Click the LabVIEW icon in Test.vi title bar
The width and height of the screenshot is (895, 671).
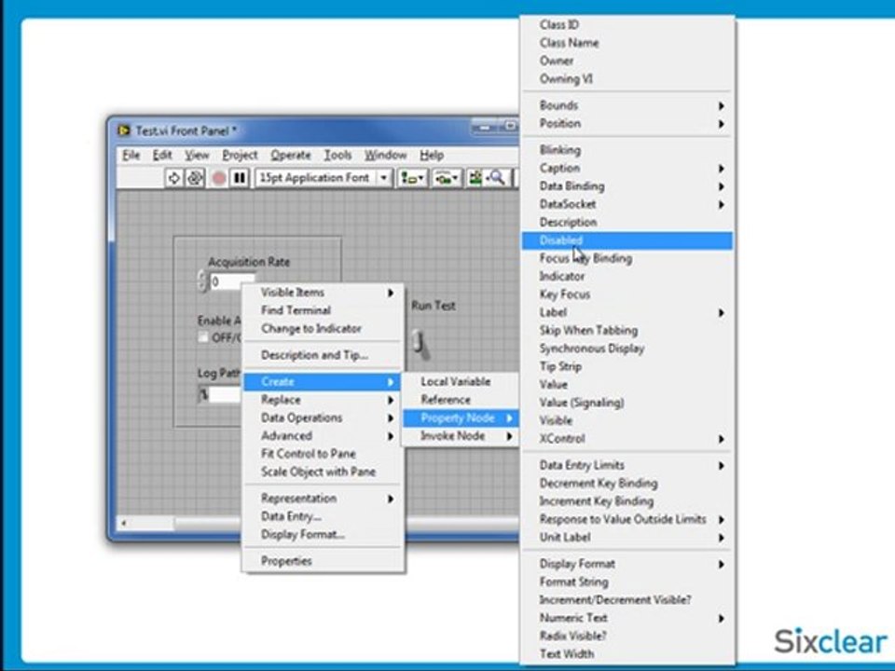(124, 130)
